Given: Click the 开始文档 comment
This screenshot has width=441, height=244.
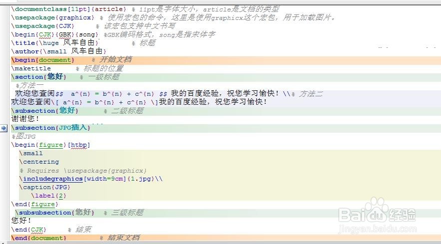Looking at the screenshot, I should 115,59.
